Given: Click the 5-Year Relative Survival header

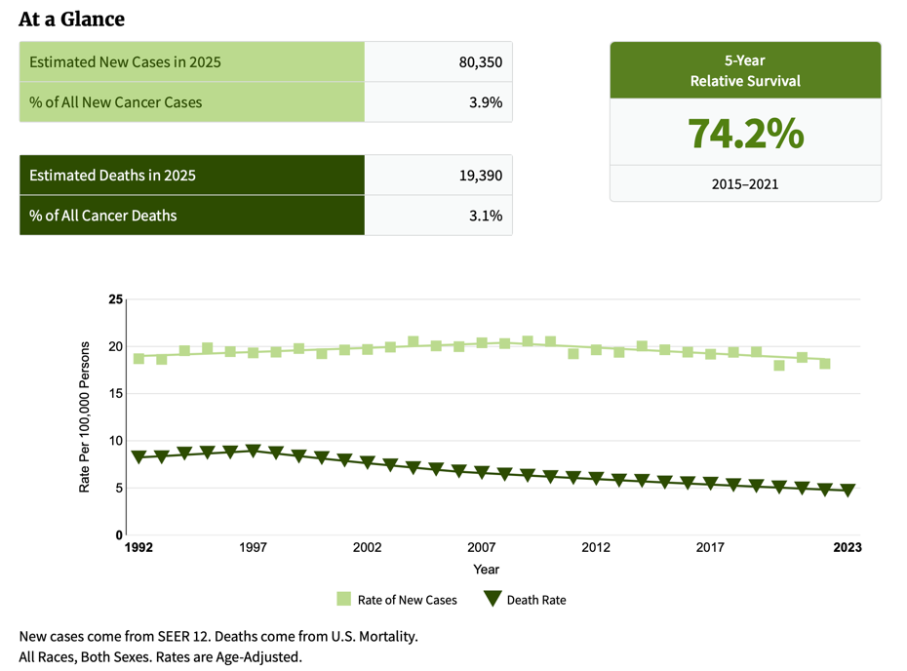Looking at the screenshot, I should coord(745,71).
